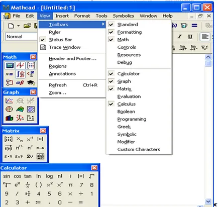Image resolution: width=218 pixels, height=207 pixels.
Task: Open dropdown arrow next to New icon
Action: point(18,26)
